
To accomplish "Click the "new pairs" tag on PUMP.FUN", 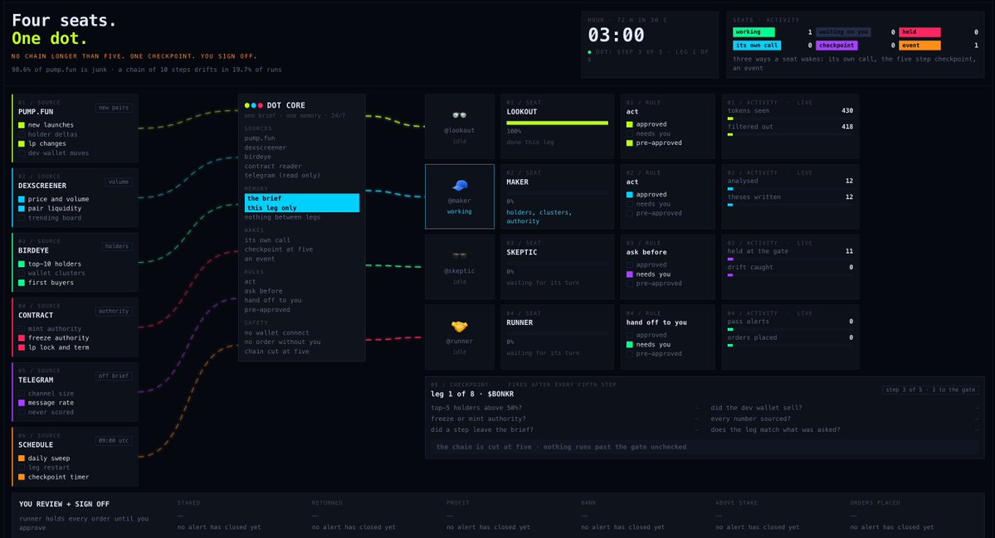I will click(x=114, y=108).
